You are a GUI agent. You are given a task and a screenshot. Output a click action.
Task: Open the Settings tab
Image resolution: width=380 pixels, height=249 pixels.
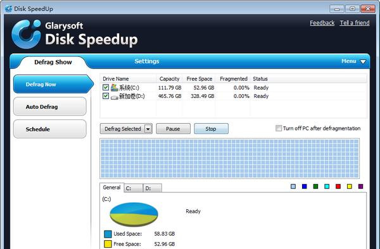pos(147,61)
